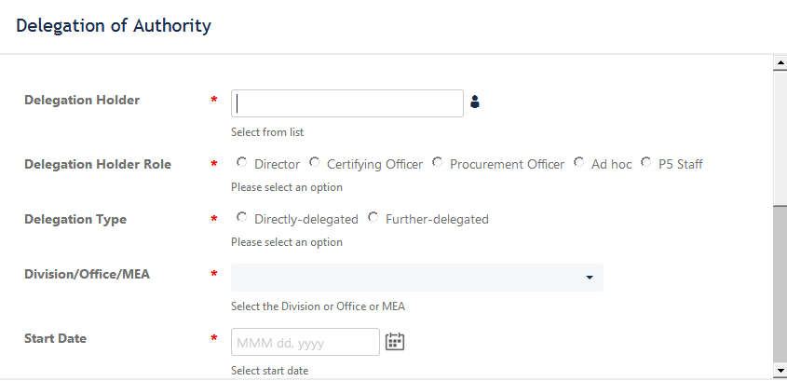
Task: Open the Start Date calendar picker icon
Action: tap(395, 341)
